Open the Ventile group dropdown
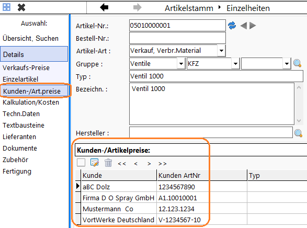 pos(181,64)
